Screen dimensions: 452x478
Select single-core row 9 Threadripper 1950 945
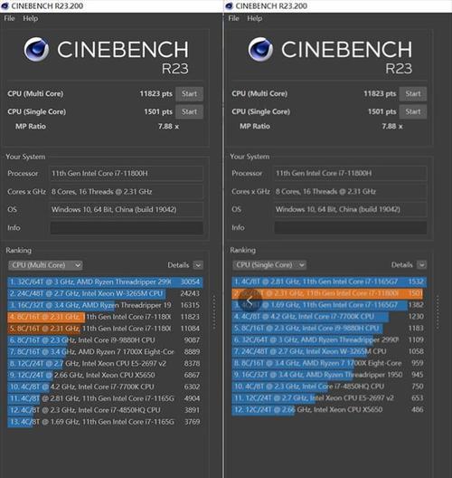pos(329,375)
